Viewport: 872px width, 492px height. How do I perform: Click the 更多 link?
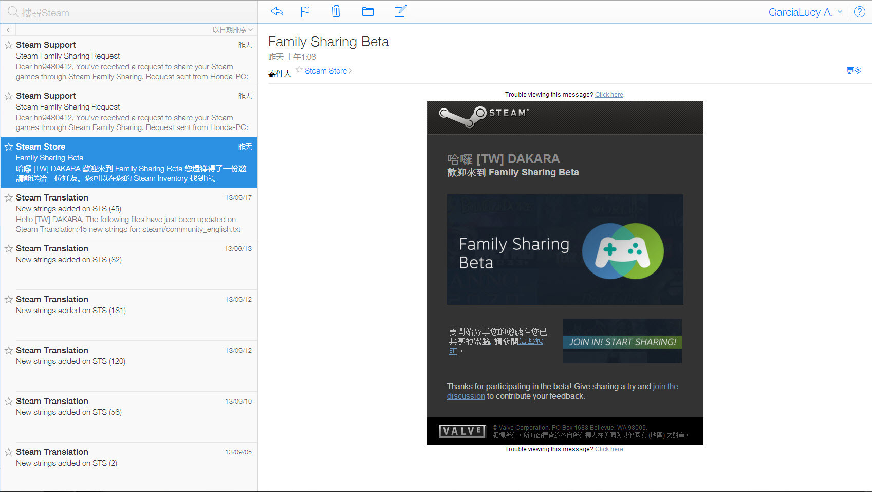[x=854, y=71]
